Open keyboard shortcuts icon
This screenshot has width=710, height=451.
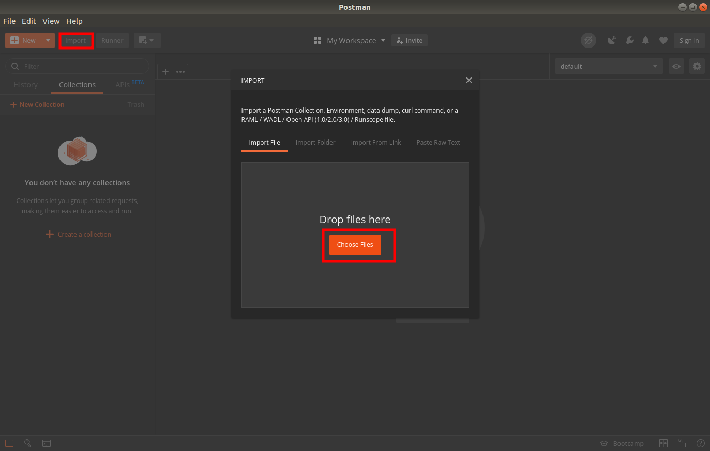pos(682,443)
